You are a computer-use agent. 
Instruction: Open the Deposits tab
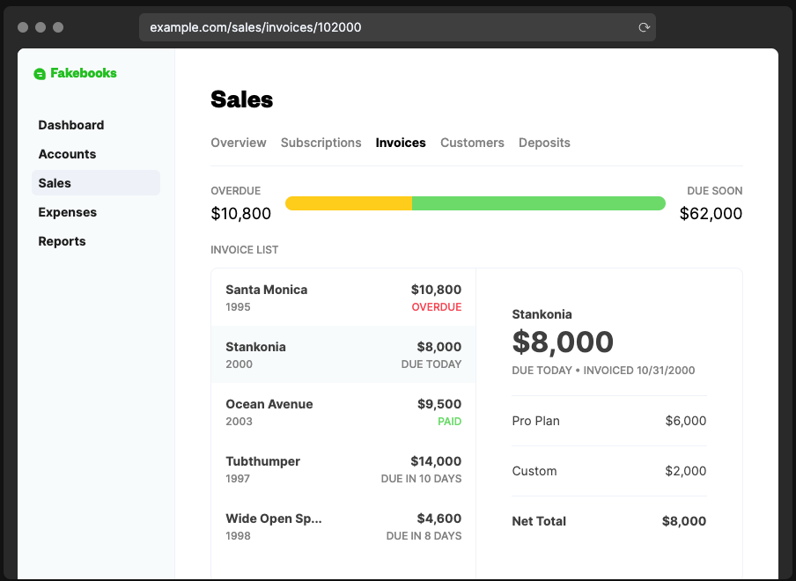(544, 143)
